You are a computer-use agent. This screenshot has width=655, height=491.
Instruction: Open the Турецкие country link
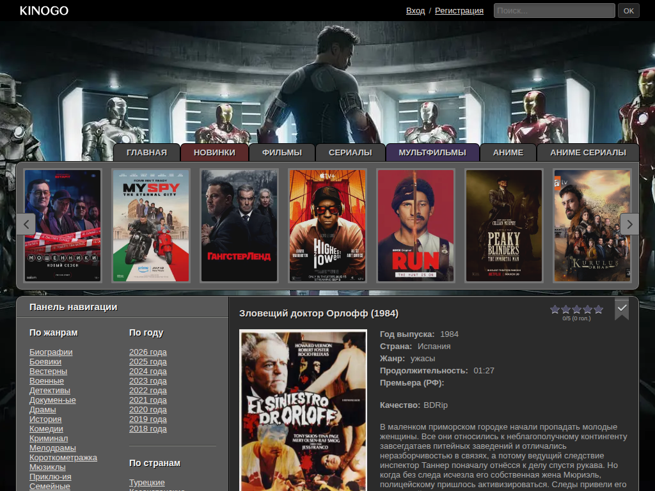[147, 482]
